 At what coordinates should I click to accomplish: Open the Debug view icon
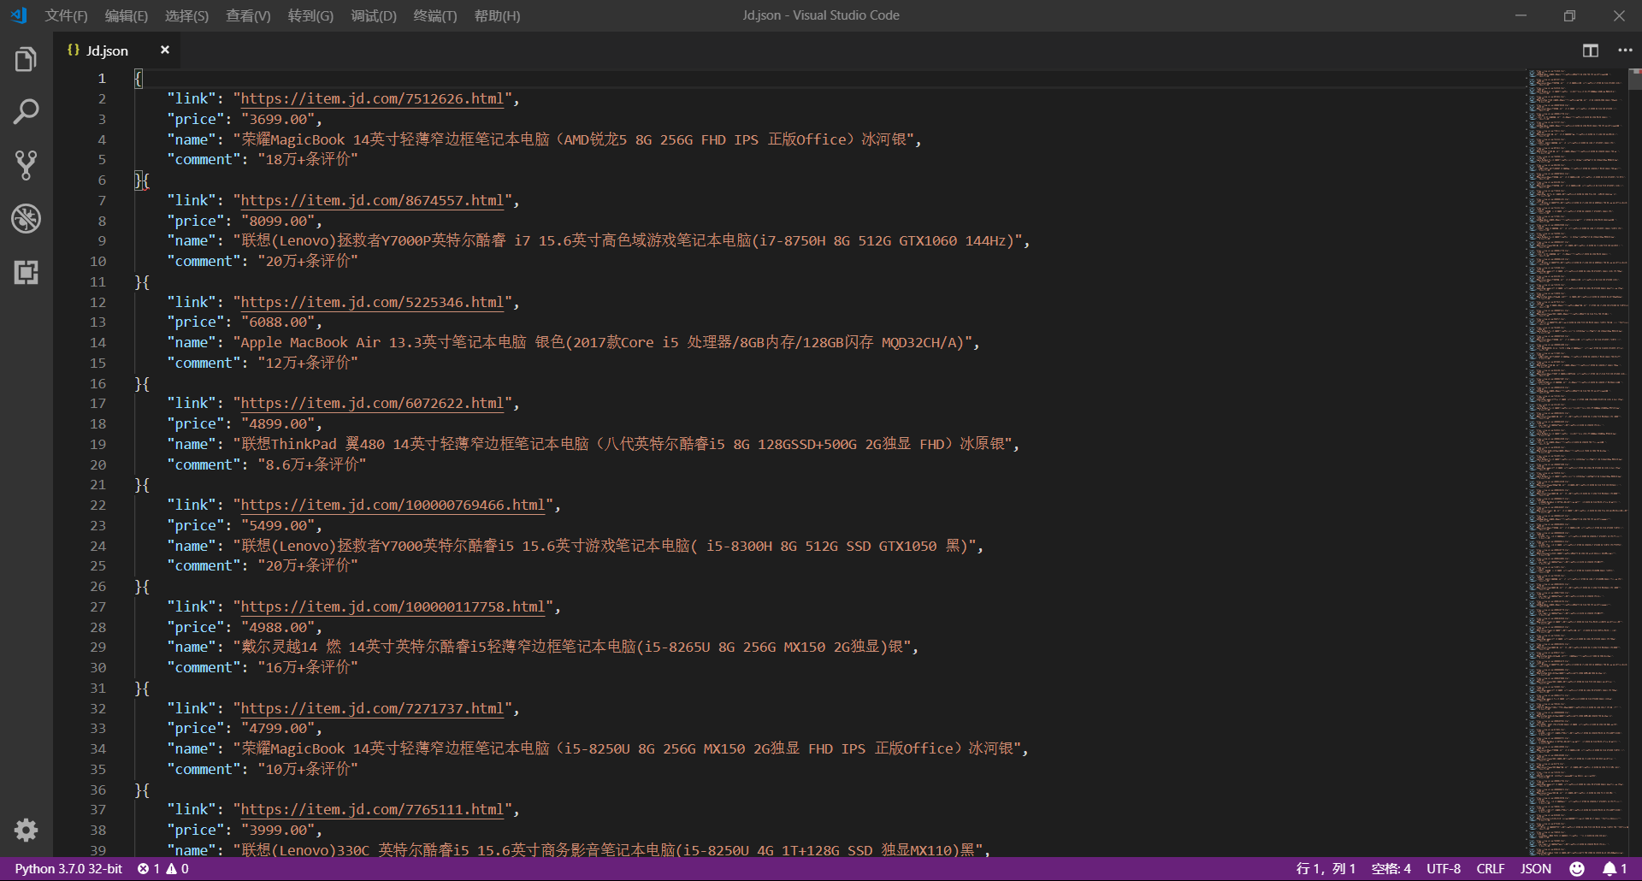[26, 218]
